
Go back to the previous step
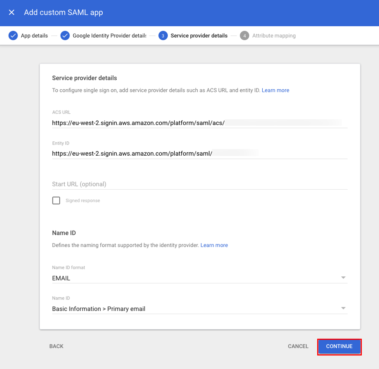point(56,346)
